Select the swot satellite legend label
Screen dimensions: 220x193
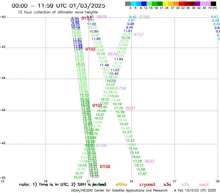coord(204,184)
